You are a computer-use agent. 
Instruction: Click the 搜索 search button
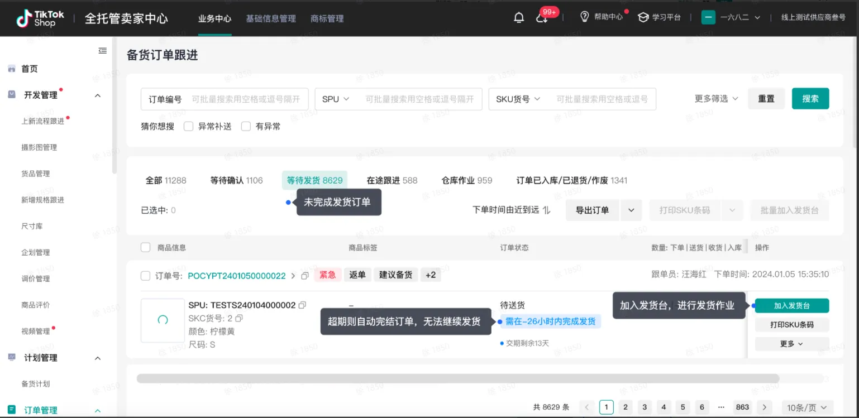tap(810, 99)
